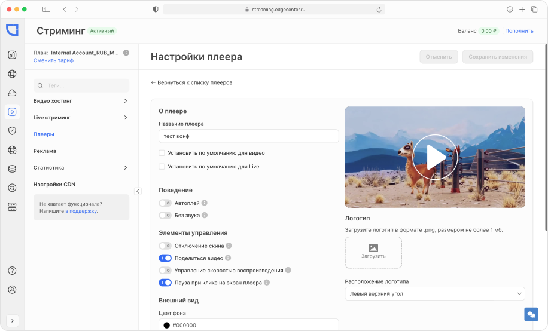
Task: Open the user profile icon in sidebar
Action: click(12, 290)
